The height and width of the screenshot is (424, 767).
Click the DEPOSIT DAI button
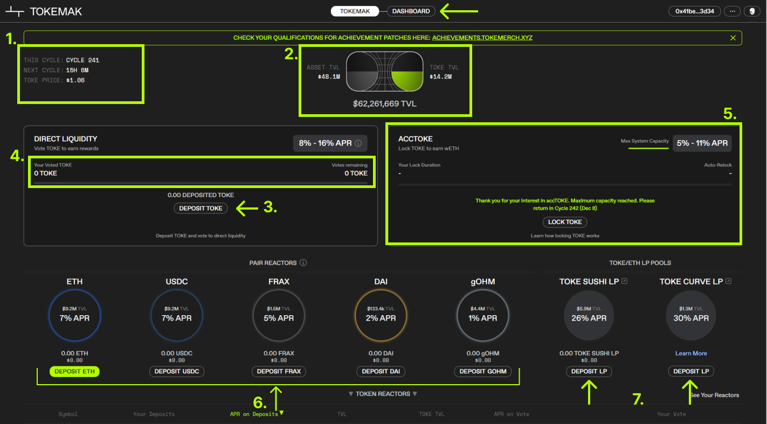click(381, 371)
